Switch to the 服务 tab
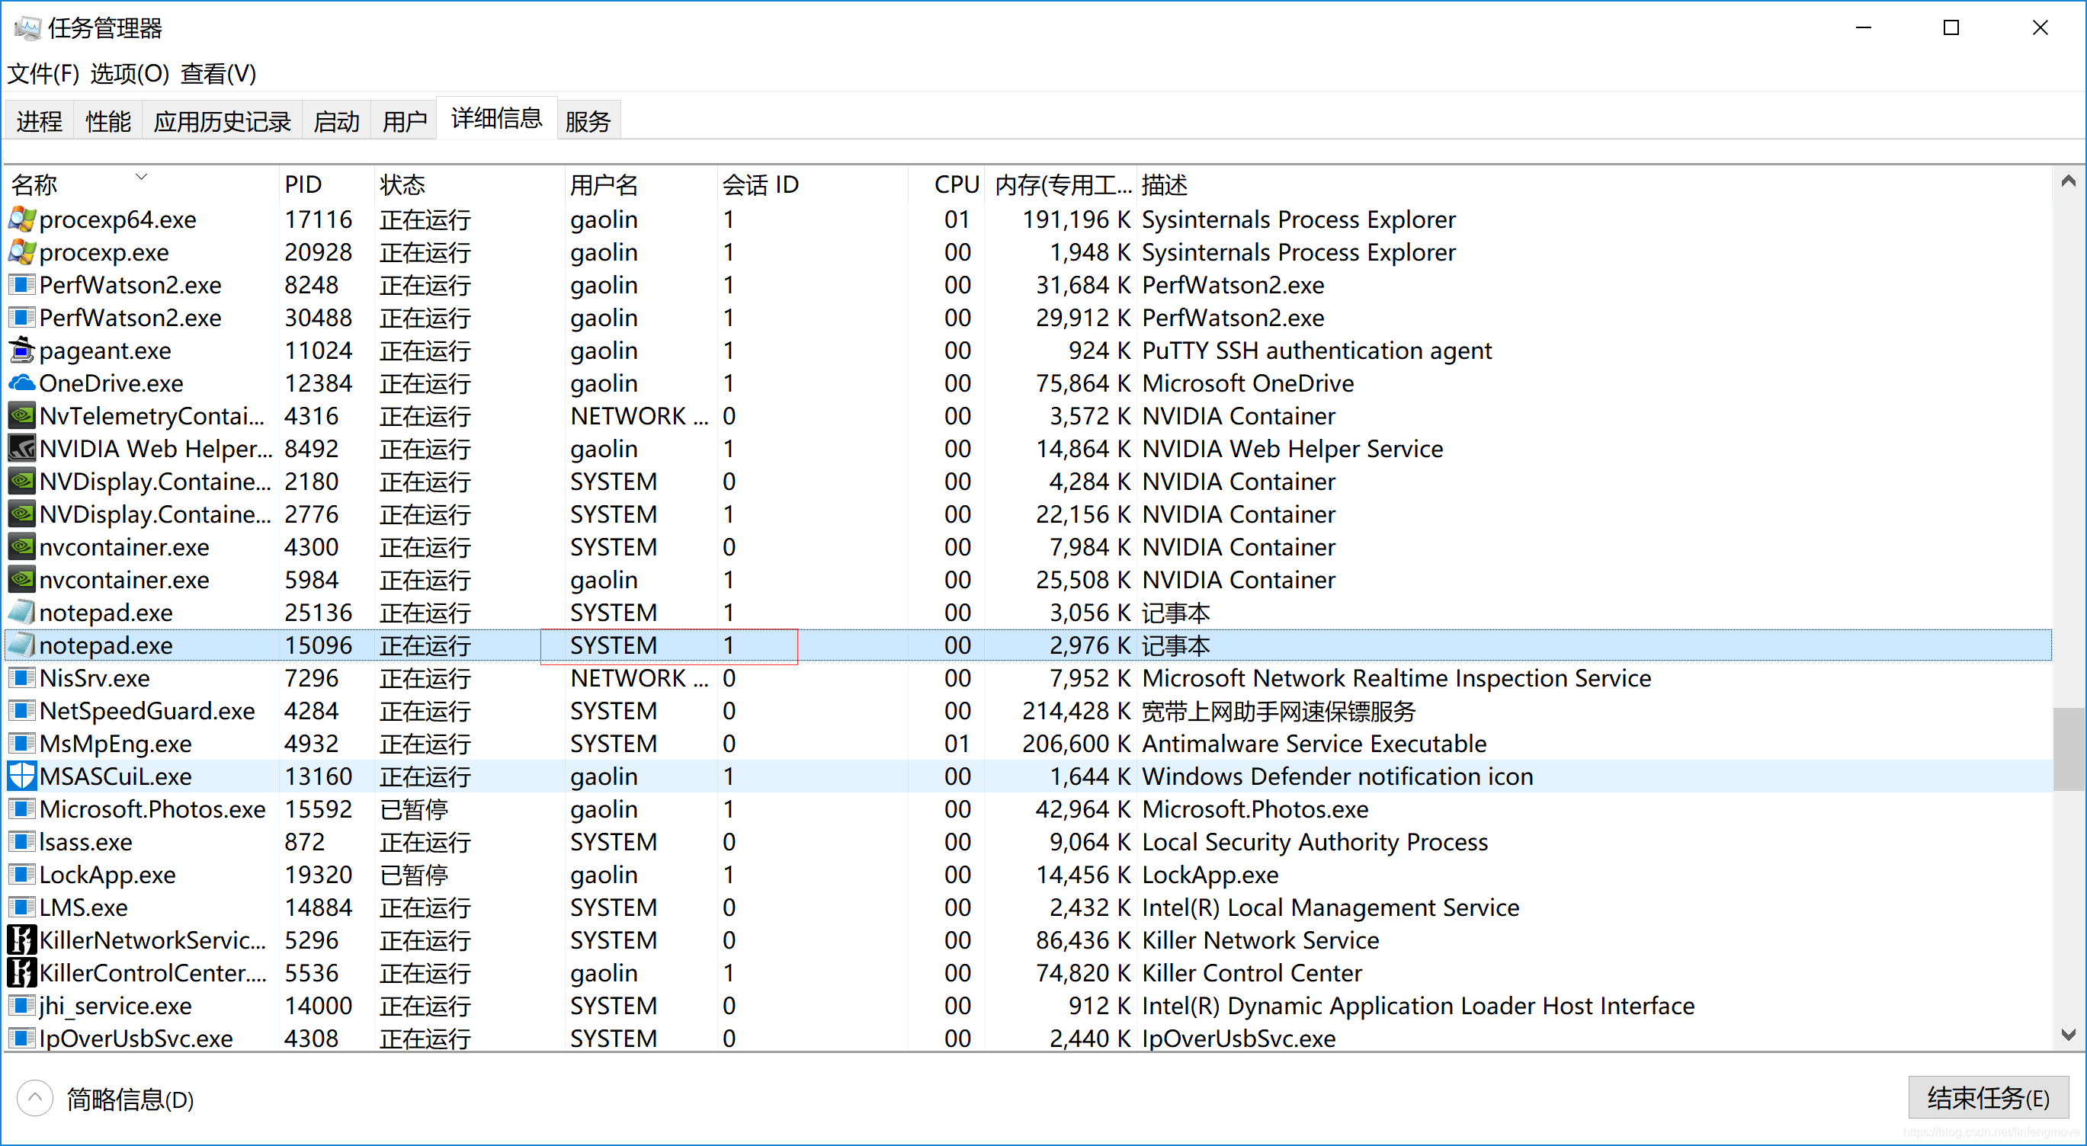Image resolution: width=2087 pixels, height=1146 pixels. point(588,121)
